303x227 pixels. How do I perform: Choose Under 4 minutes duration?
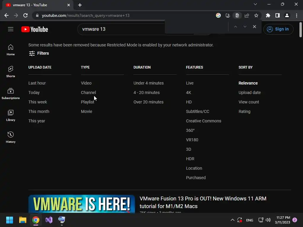point(149,83)
